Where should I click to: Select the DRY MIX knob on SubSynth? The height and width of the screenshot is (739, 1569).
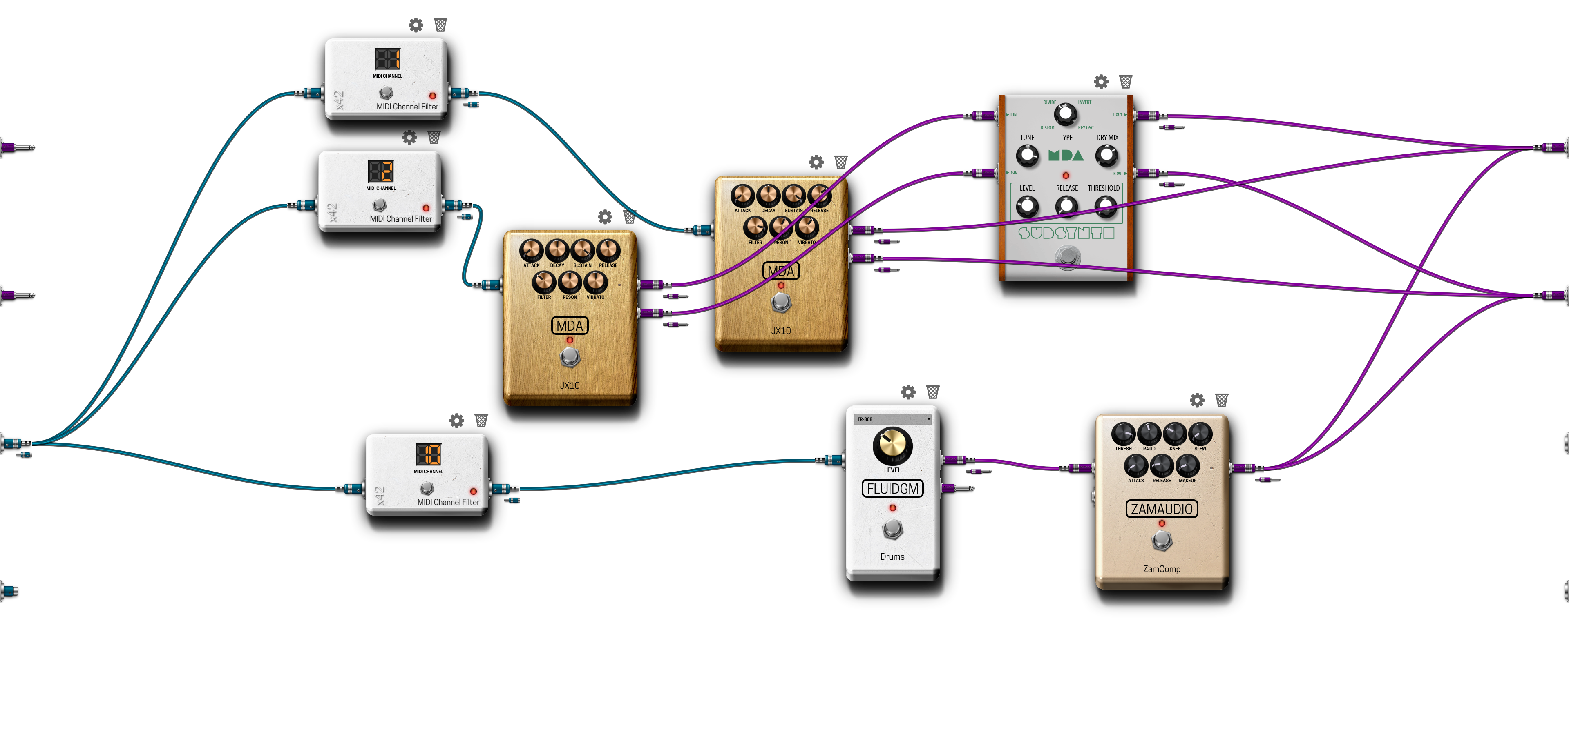coord(1107,156)
